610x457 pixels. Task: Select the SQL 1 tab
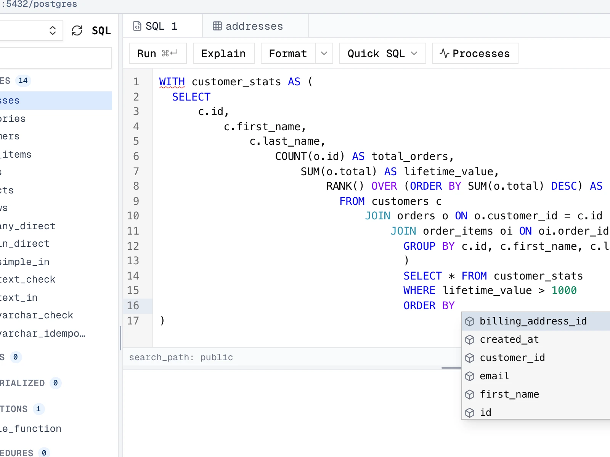tap(161, 26)
